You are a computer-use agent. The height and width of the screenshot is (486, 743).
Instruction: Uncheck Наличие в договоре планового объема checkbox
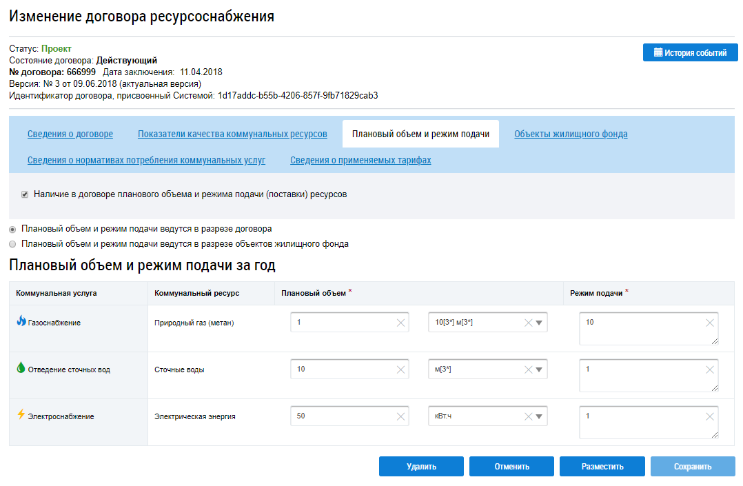click(25, 195)
